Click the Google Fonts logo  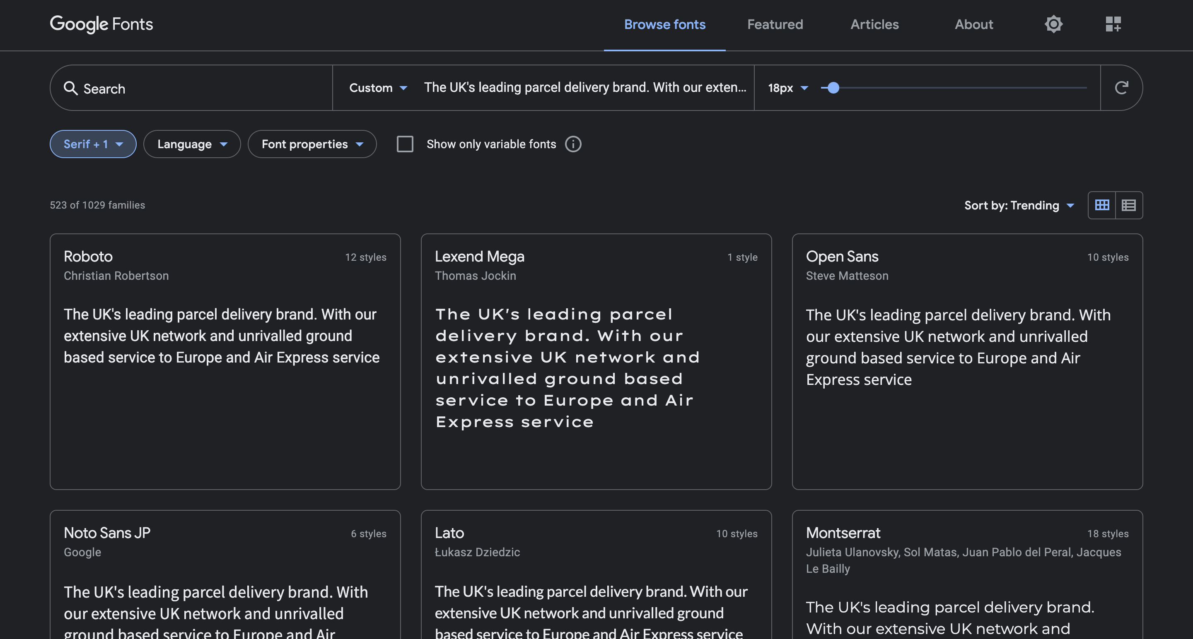[x=101, y=24]
